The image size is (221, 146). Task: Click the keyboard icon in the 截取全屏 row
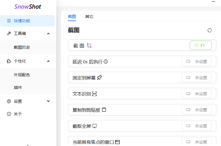[188, 126]
